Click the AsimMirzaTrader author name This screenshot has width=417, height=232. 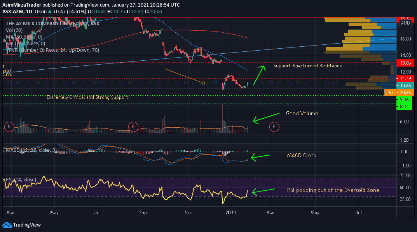pyautogui.click(x=21, y=5)
